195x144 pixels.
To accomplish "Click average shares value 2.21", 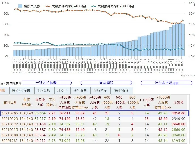I will click(52, 113).
